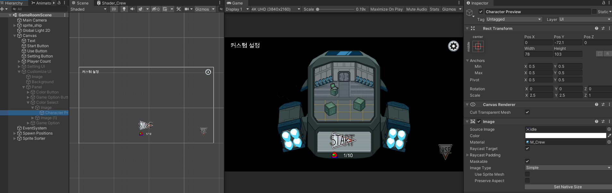Open Display 1 dropdown in Game view
The height and width of the screenshot is (193, 612).
(237, 9)
